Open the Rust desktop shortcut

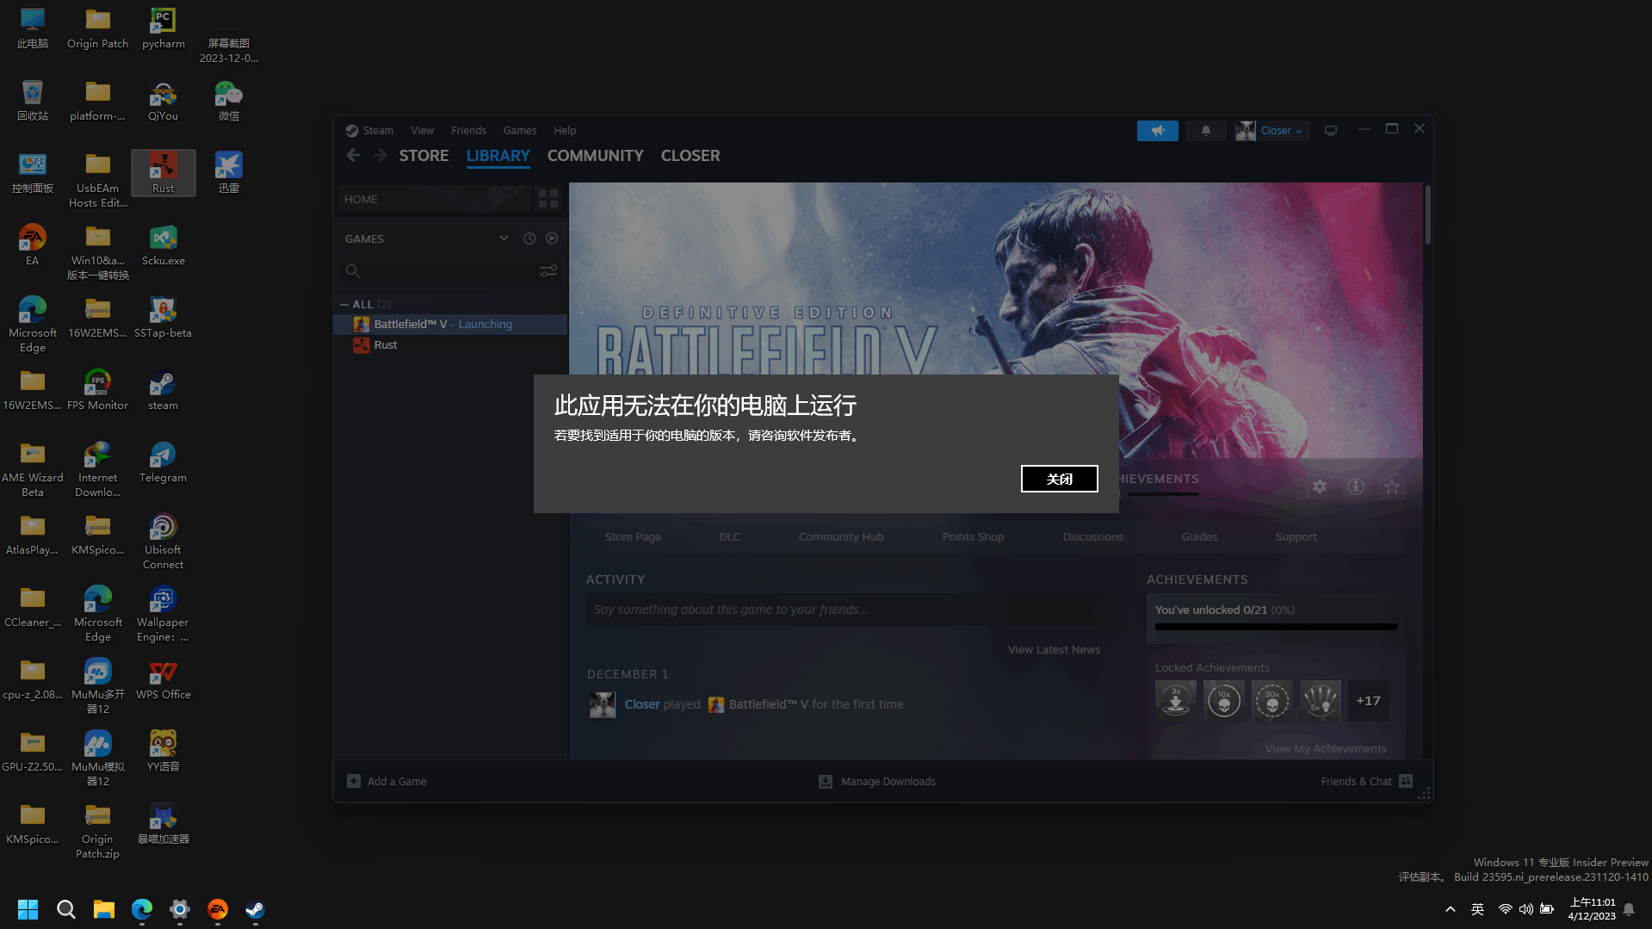coord(163,172)
